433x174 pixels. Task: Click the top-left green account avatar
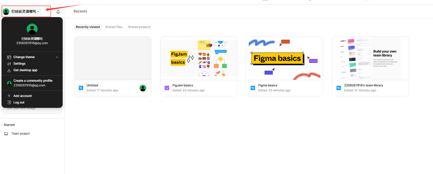tap(6, 11)
